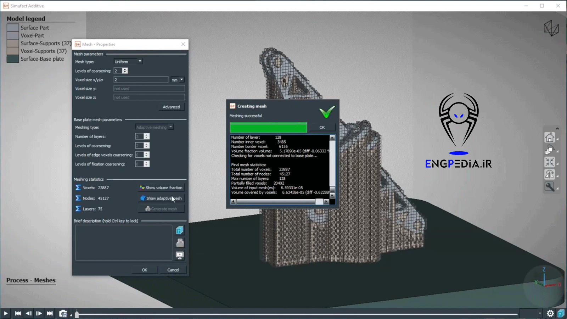Click the rotate copies view icon
567x319 pixels.
point(550,150)
